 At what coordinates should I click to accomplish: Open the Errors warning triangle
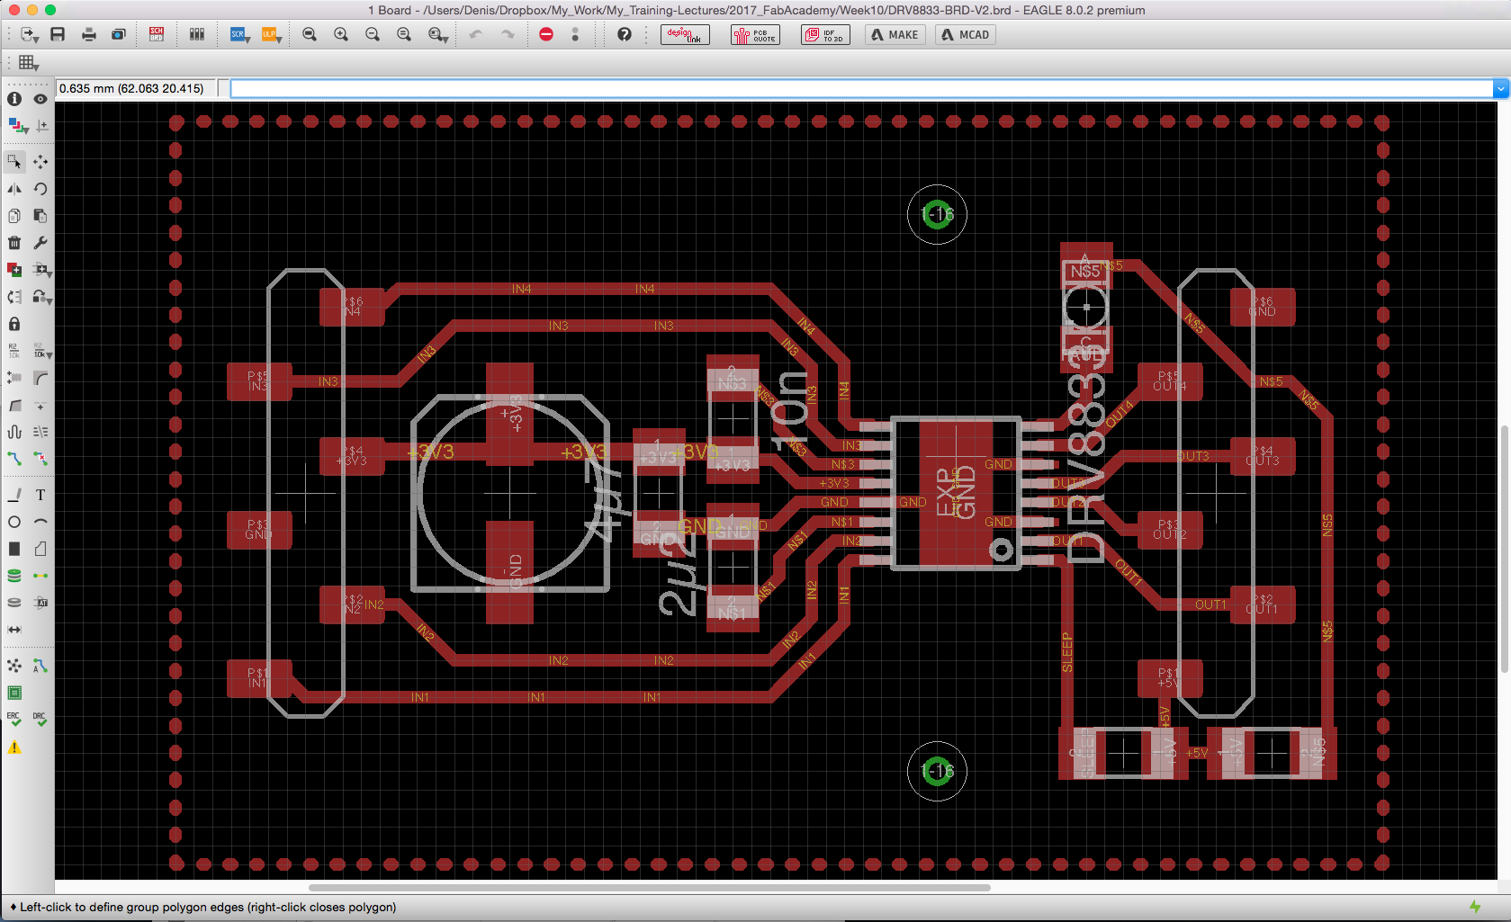point(14,747)
